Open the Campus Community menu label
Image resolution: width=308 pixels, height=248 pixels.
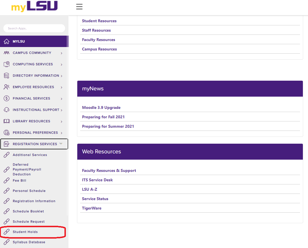point(32,53)
